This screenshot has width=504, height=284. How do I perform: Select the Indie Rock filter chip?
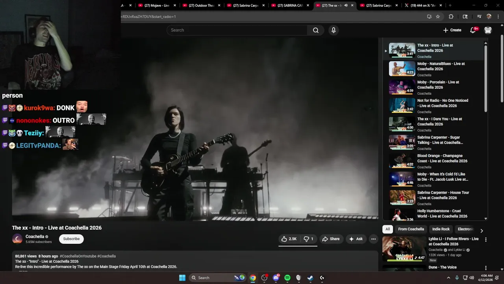pos(441,229)
